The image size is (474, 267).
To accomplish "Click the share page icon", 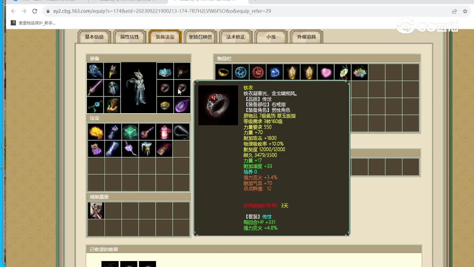I will coord(454,11).
